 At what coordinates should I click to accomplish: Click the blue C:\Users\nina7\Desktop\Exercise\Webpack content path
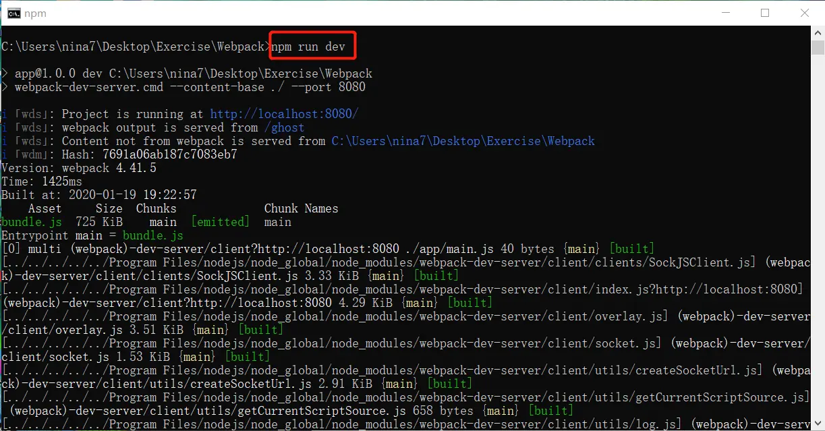pyautogui.click(x=463, y=141)
